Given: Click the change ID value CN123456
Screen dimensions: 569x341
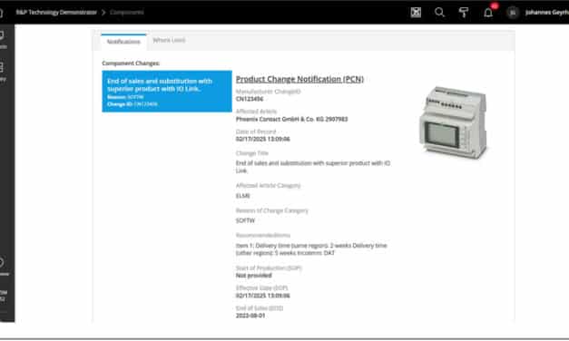Looking at the screenshot, I should pyautogui.click(x=250, y=99).
